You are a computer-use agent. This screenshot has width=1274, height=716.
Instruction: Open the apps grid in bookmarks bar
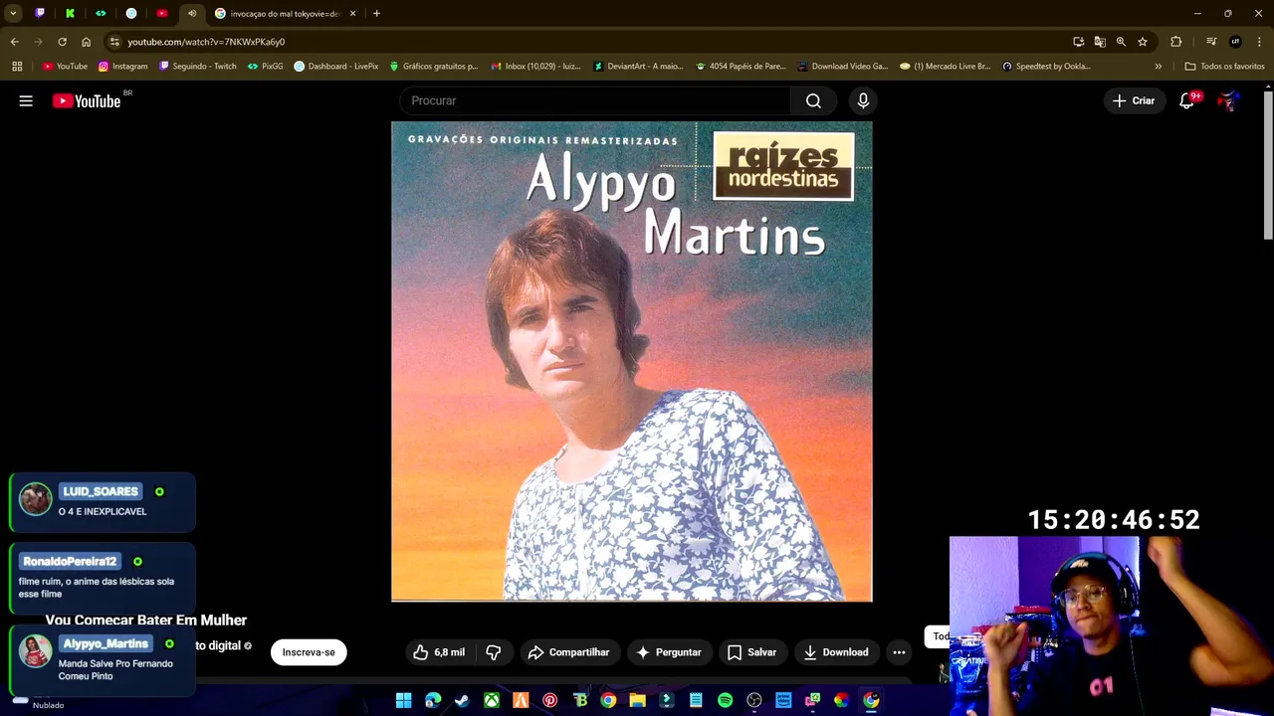point(17,67)
